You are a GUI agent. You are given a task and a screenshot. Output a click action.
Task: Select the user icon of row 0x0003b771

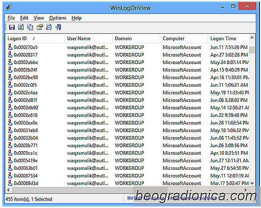pos(10,145)
